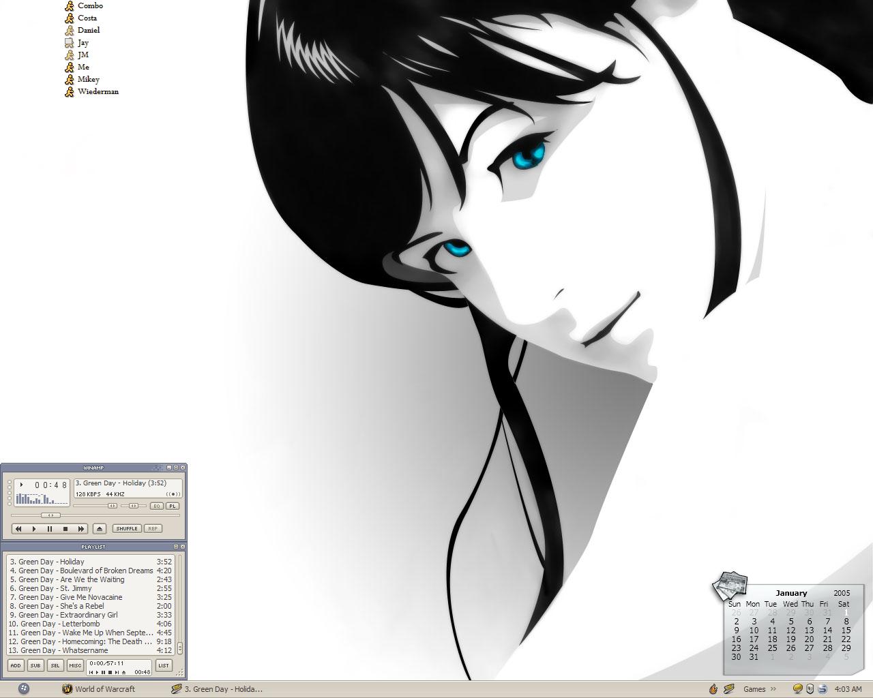Select January 15 on the calendar
This screenshot has height=698, width=873.
tap(846, 631)
